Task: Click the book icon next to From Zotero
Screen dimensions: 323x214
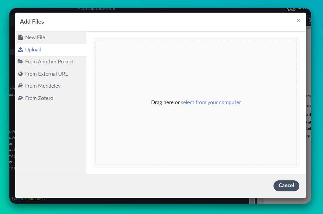Action: 20,98
